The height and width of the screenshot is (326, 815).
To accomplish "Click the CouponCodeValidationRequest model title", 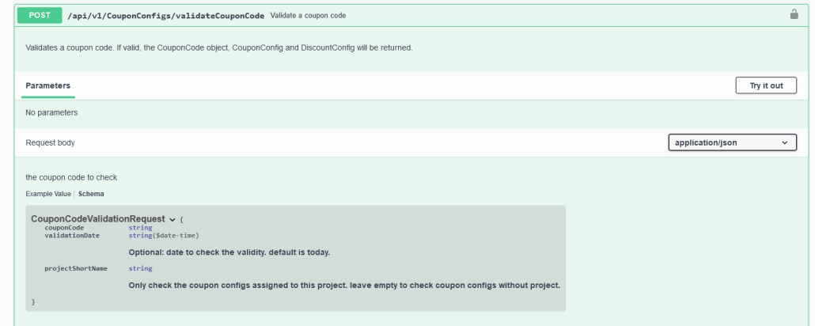I will [x=97, y=219].
